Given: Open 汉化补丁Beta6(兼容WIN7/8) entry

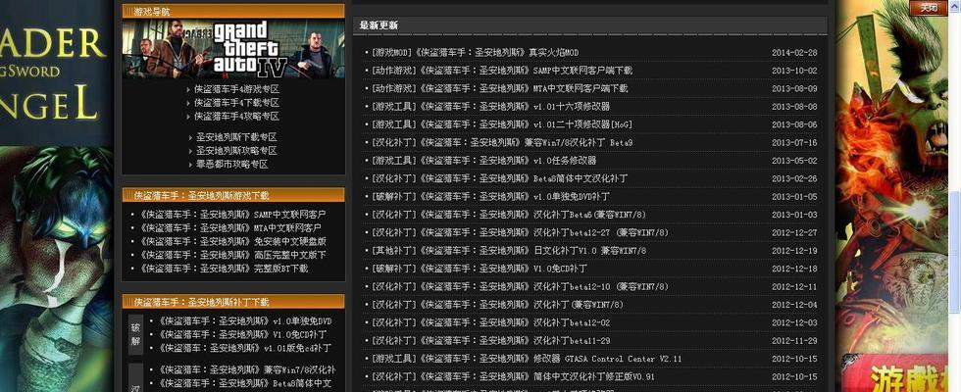Looking at the screenshot, I should coord(508,215).
